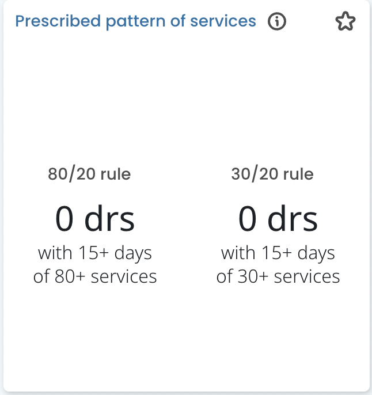Star the Prescribed pattern of services card

[345, 22]
